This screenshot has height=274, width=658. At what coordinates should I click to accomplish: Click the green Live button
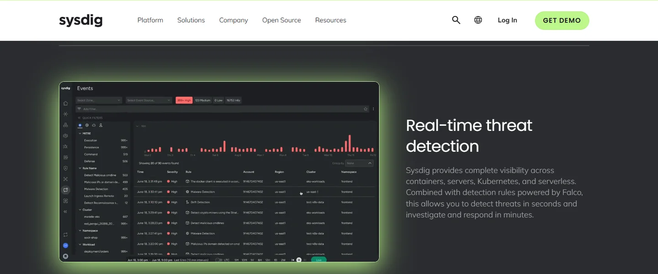[x=319, y=260]
